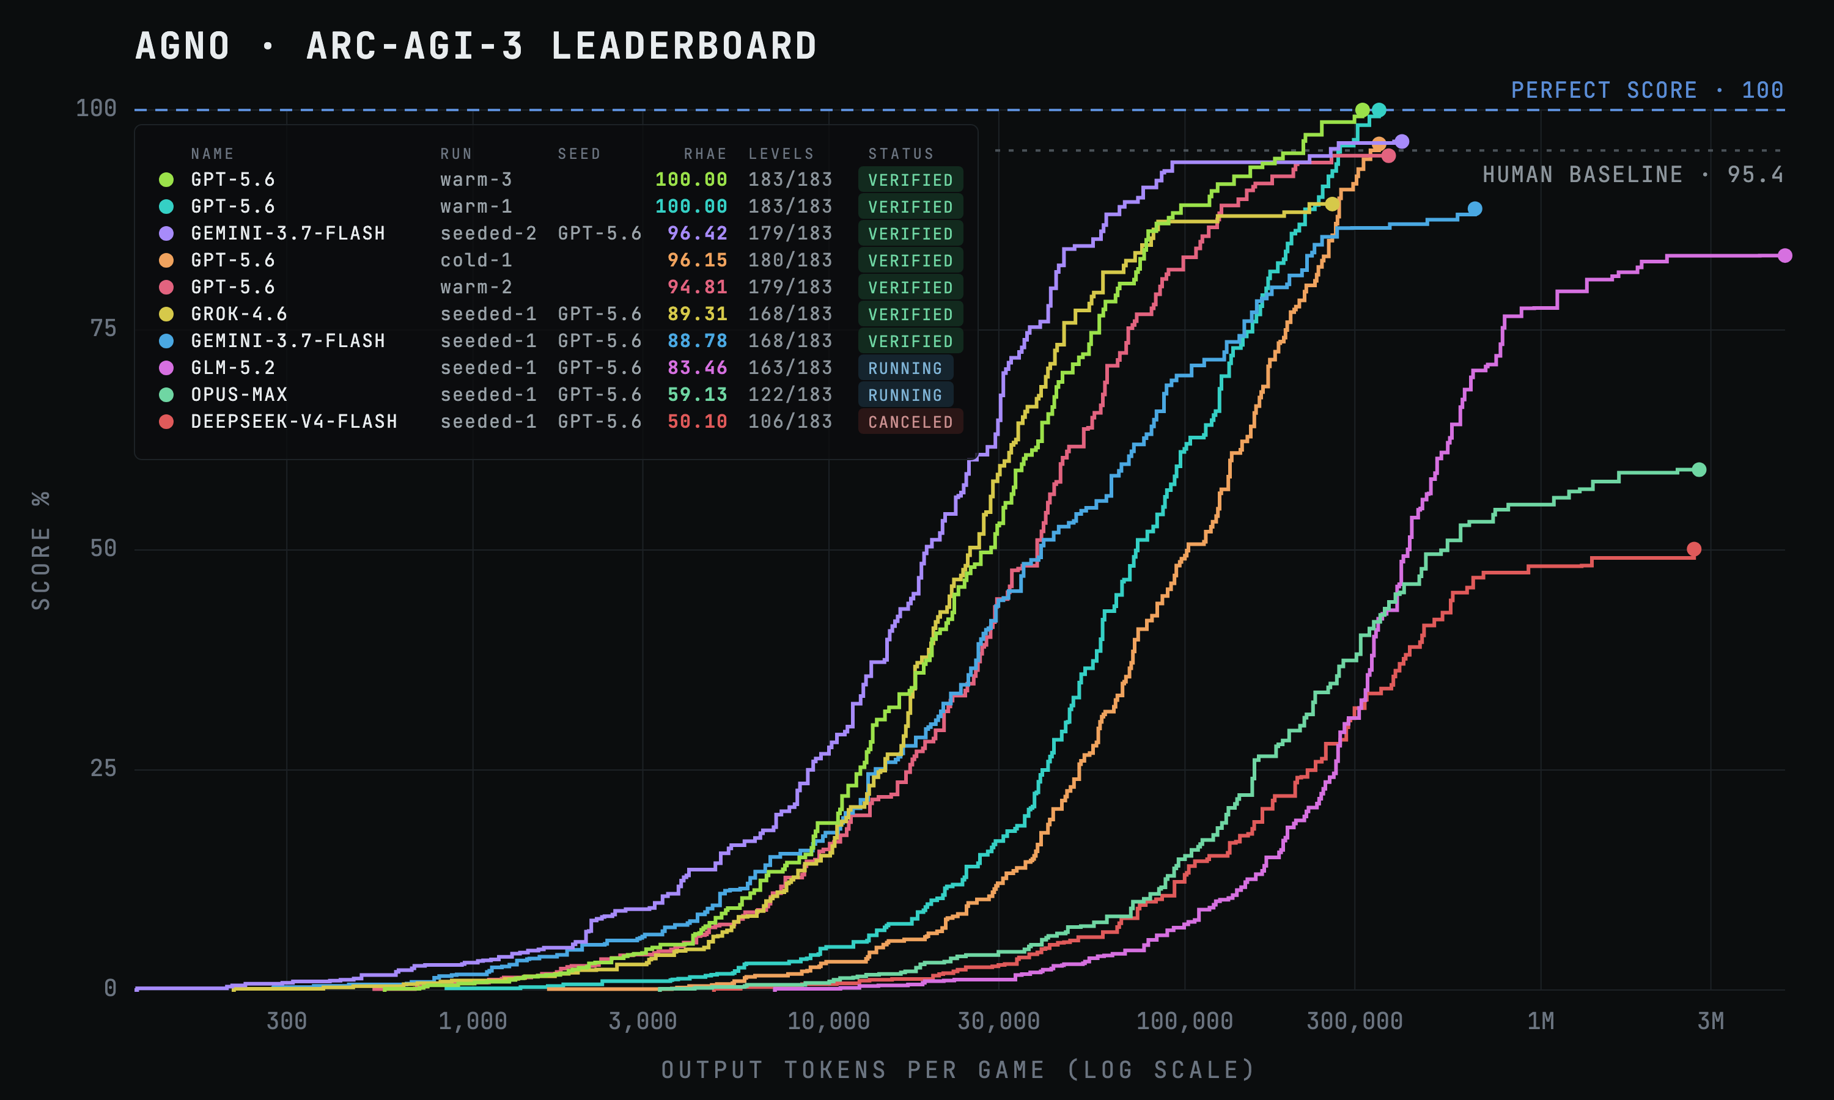Click the 96.15 RHAE score
Screen dimensions: 1834x1100
(x=697, y=260)
